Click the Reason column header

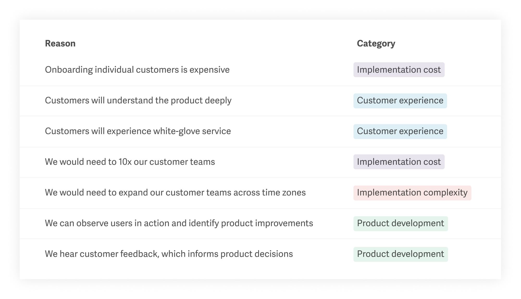60,43
